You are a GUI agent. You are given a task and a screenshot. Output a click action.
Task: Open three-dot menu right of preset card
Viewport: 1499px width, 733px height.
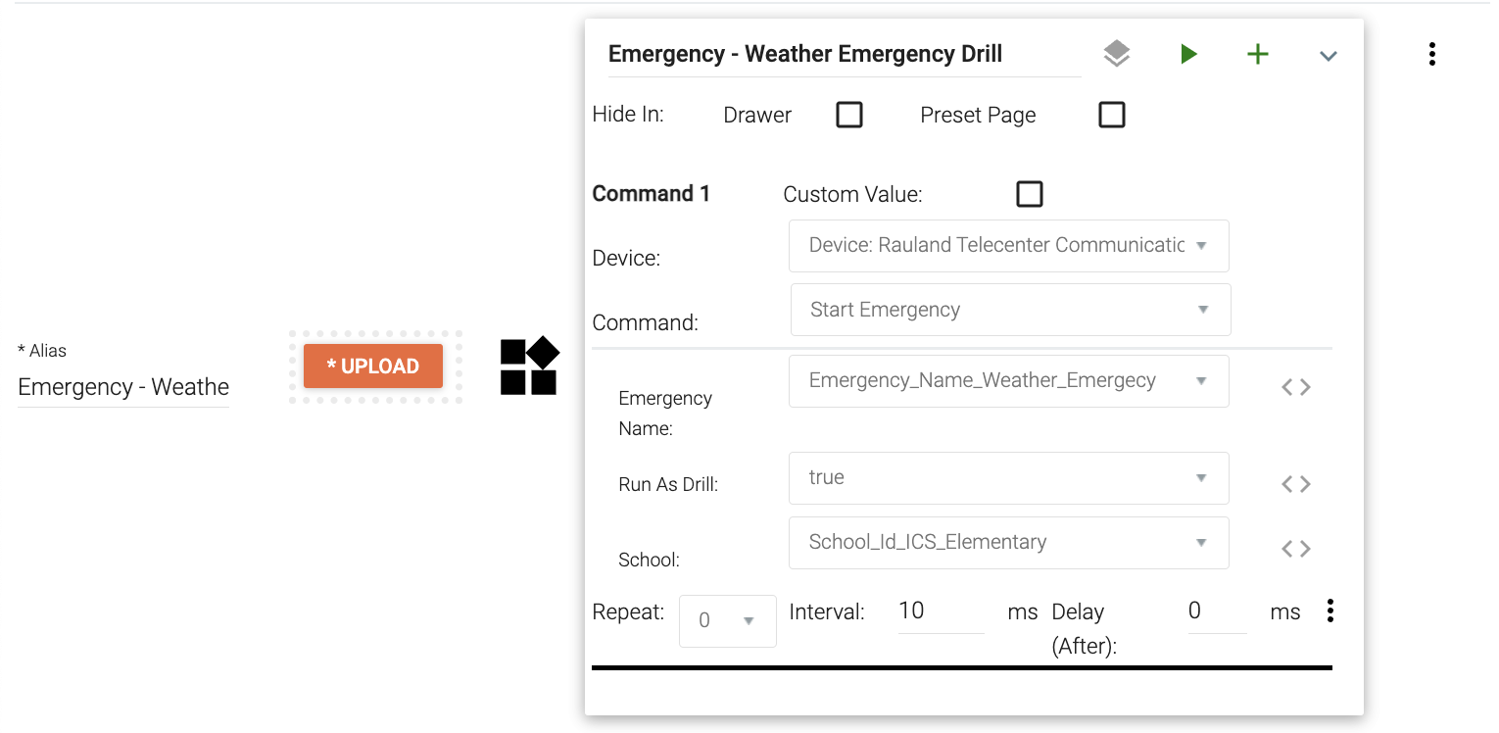pyautogui.click(x=1432, y=54)
